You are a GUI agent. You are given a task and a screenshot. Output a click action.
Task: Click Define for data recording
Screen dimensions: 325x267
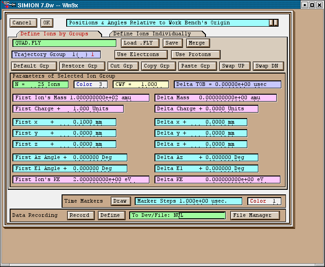(x=112, y=216)
